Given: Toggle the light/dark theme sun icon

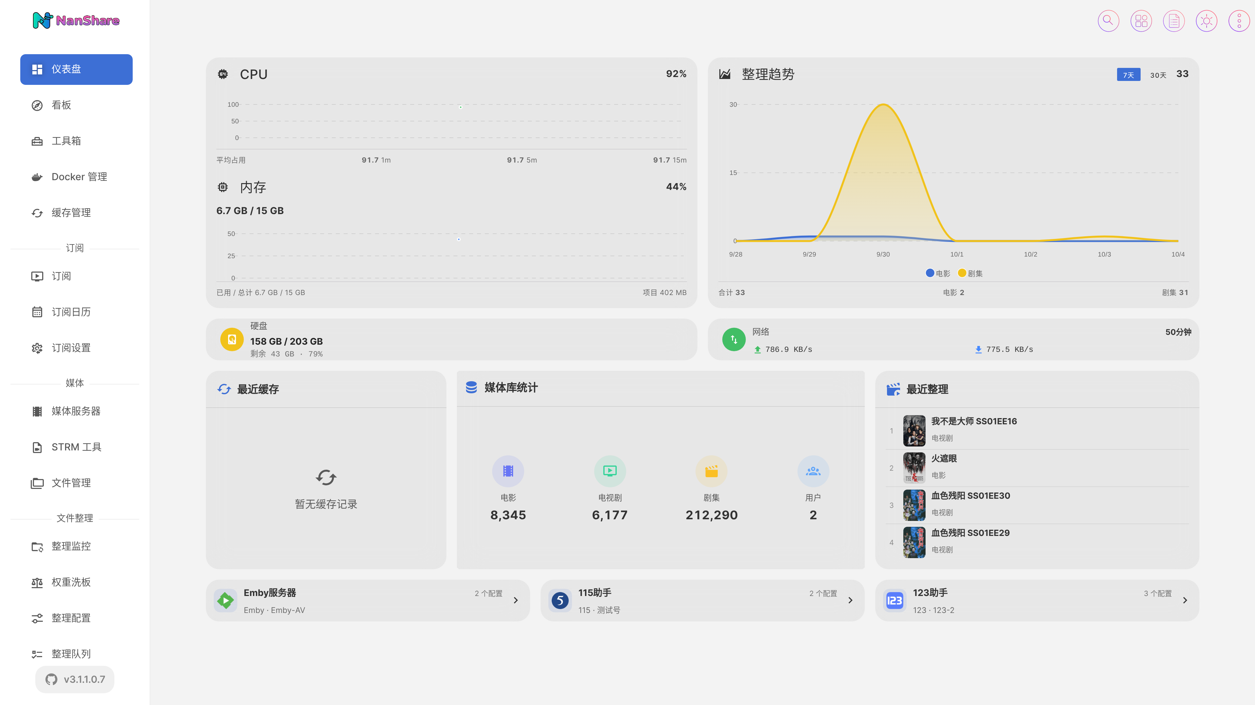Looking at the screenshot, I should pyautogui.click(x=1206, y=21).
